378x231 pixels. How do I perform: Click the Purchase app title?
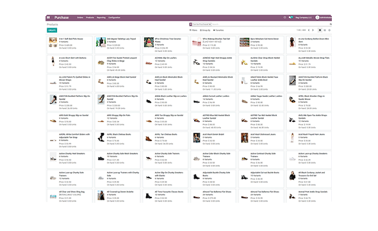(62, 17)
